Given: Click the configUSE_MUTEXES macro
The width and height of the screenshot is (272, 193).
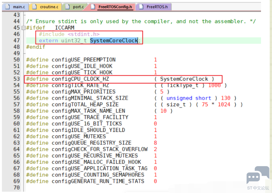Looking at the screenshot, I should click(79, 137).
